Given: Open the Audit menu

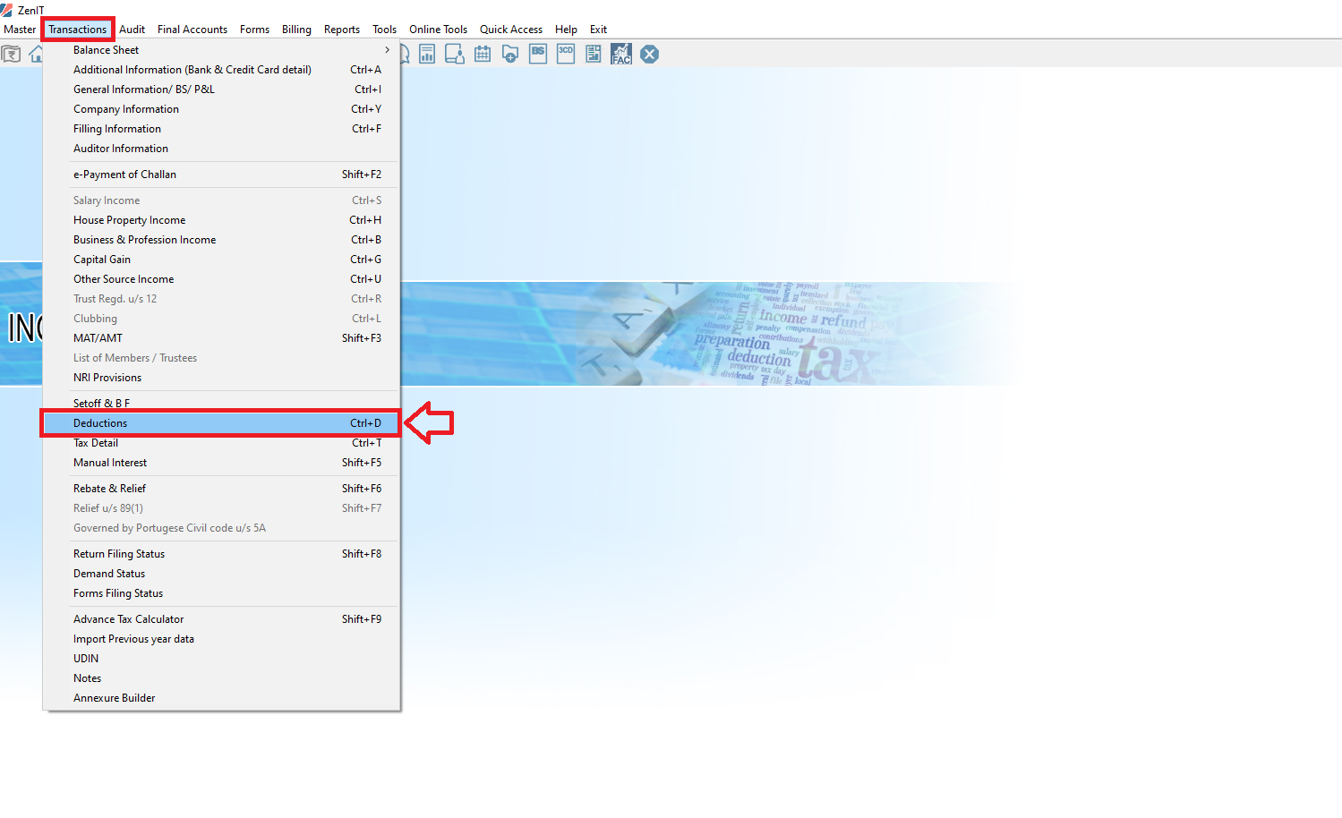Looking at the screenshot, I should 132,30.
